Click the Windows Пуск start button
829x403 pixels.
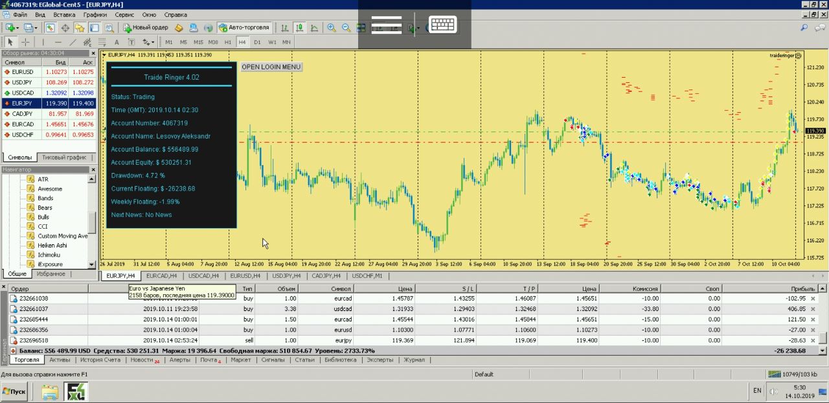tap(15, 391)
